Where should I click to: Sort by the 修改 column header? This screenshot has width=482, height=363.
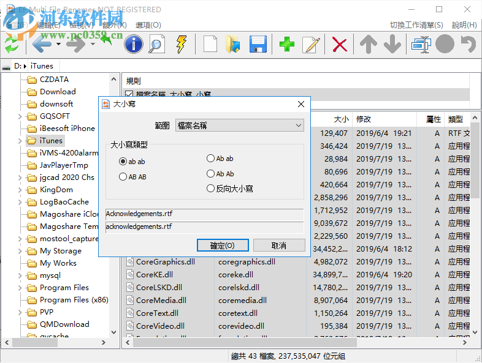[384, 119]
